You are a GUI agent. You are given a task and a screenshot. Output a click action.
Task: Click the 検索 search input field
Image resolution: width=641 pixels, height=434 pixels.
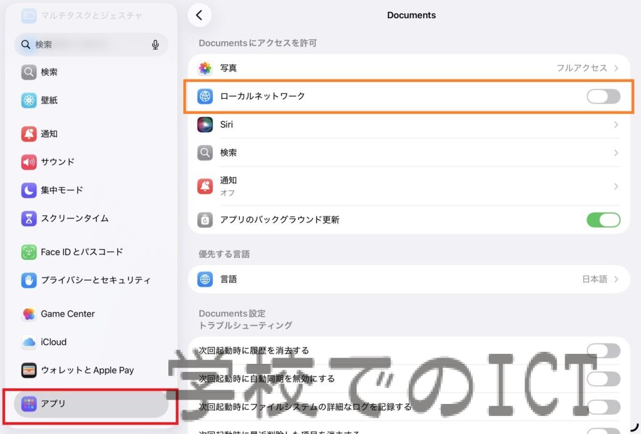(88, 44)
